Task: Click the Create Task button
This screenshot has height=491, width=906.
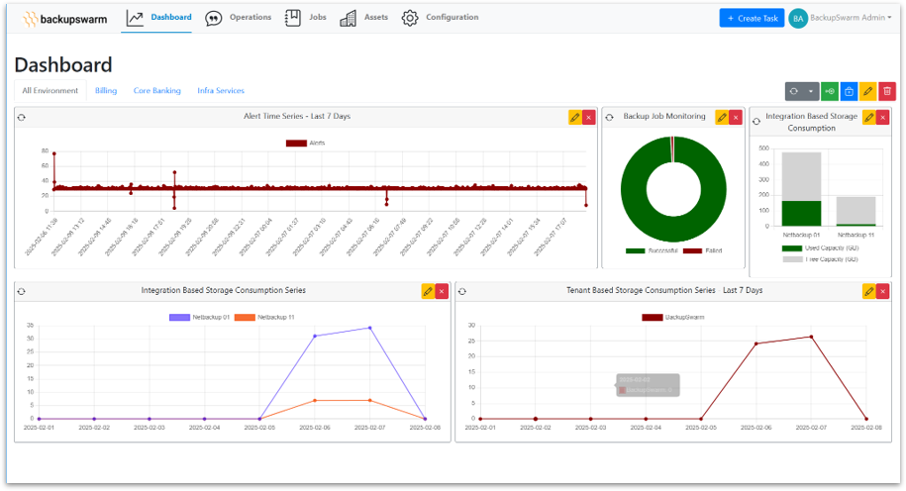Action: point(752,18)
